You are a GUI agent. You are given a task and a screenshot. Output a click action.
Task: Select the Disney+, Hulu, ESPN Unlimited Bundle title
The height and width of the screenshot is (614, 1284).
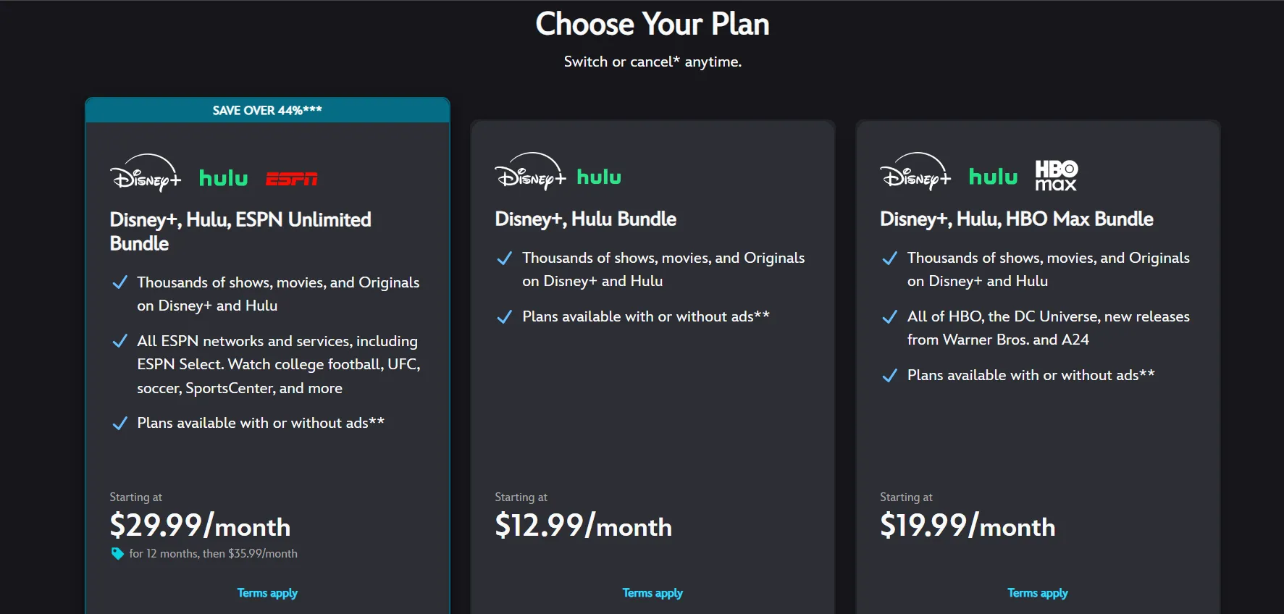point(240,231)
